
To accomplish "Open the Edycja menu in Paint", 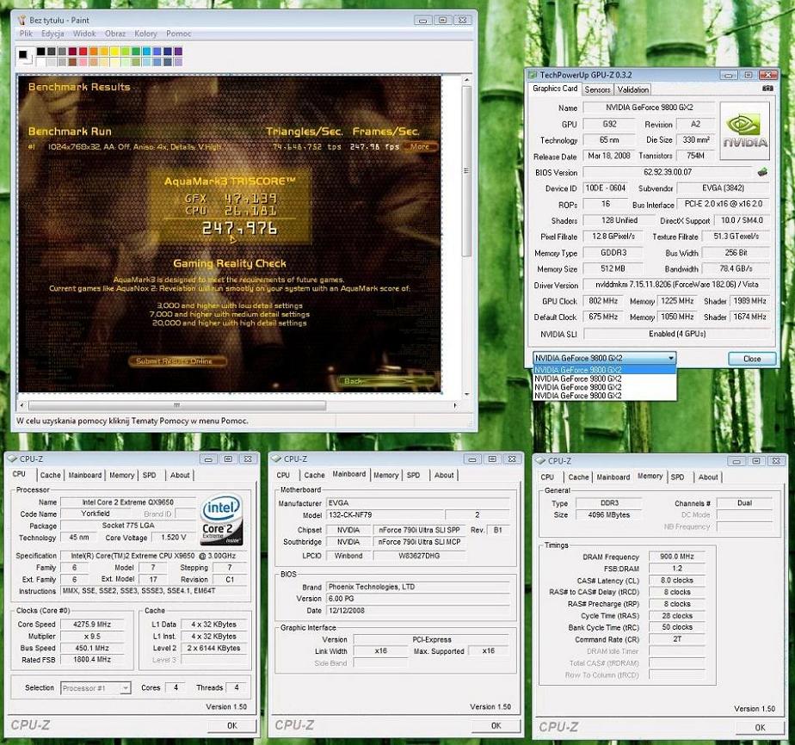I will [52, 34].
